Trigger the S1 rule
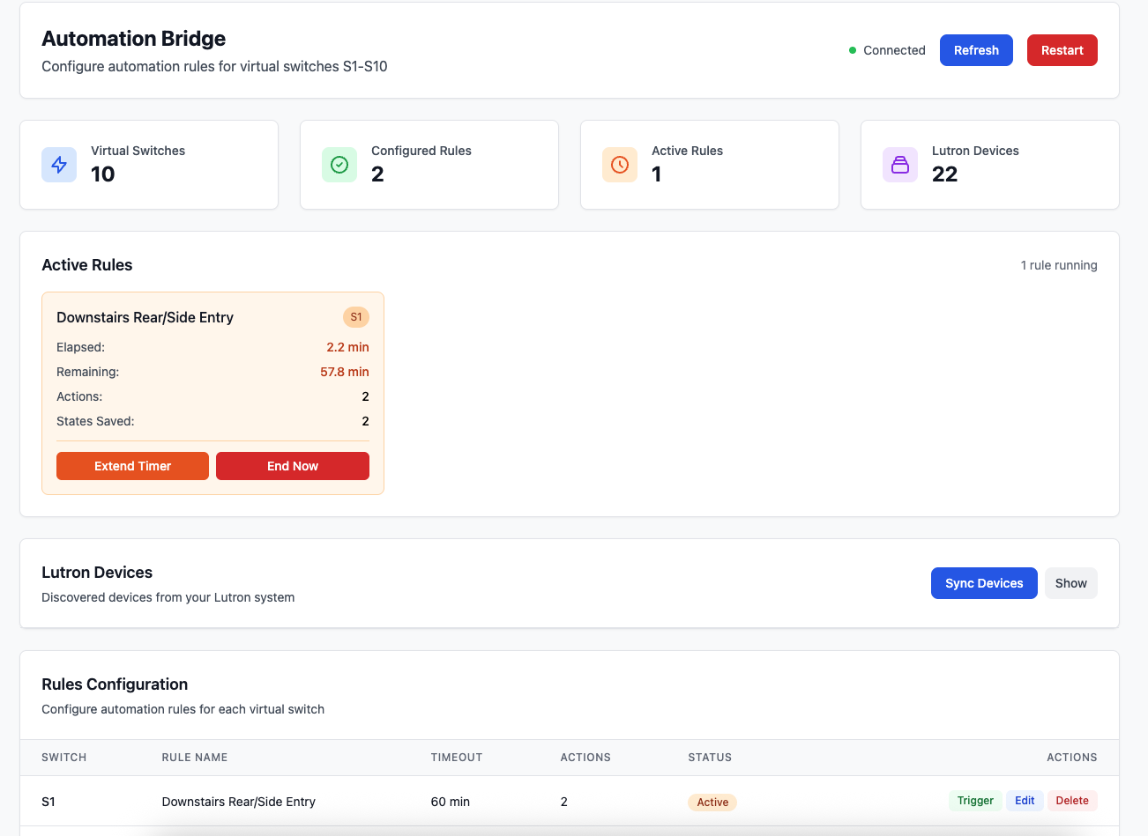The image size is (1148, 836). point(975,801)
